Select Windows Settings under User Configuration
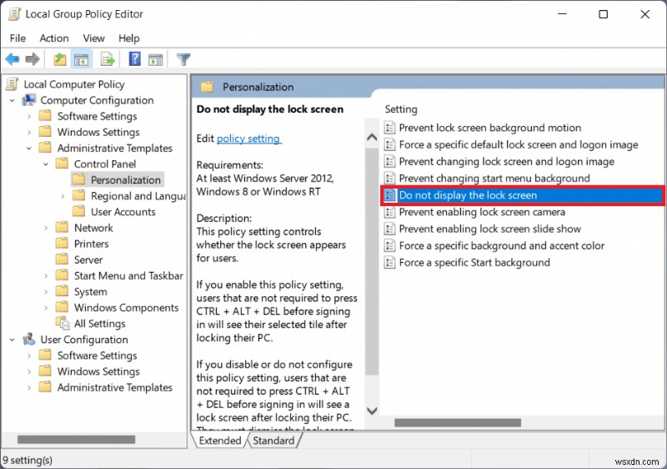 coord(98,371)
